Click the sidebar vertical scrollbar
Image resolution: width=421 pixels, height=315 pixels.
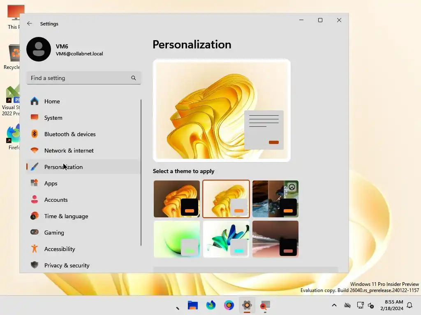pyautogui.click(x=141, y=173)
